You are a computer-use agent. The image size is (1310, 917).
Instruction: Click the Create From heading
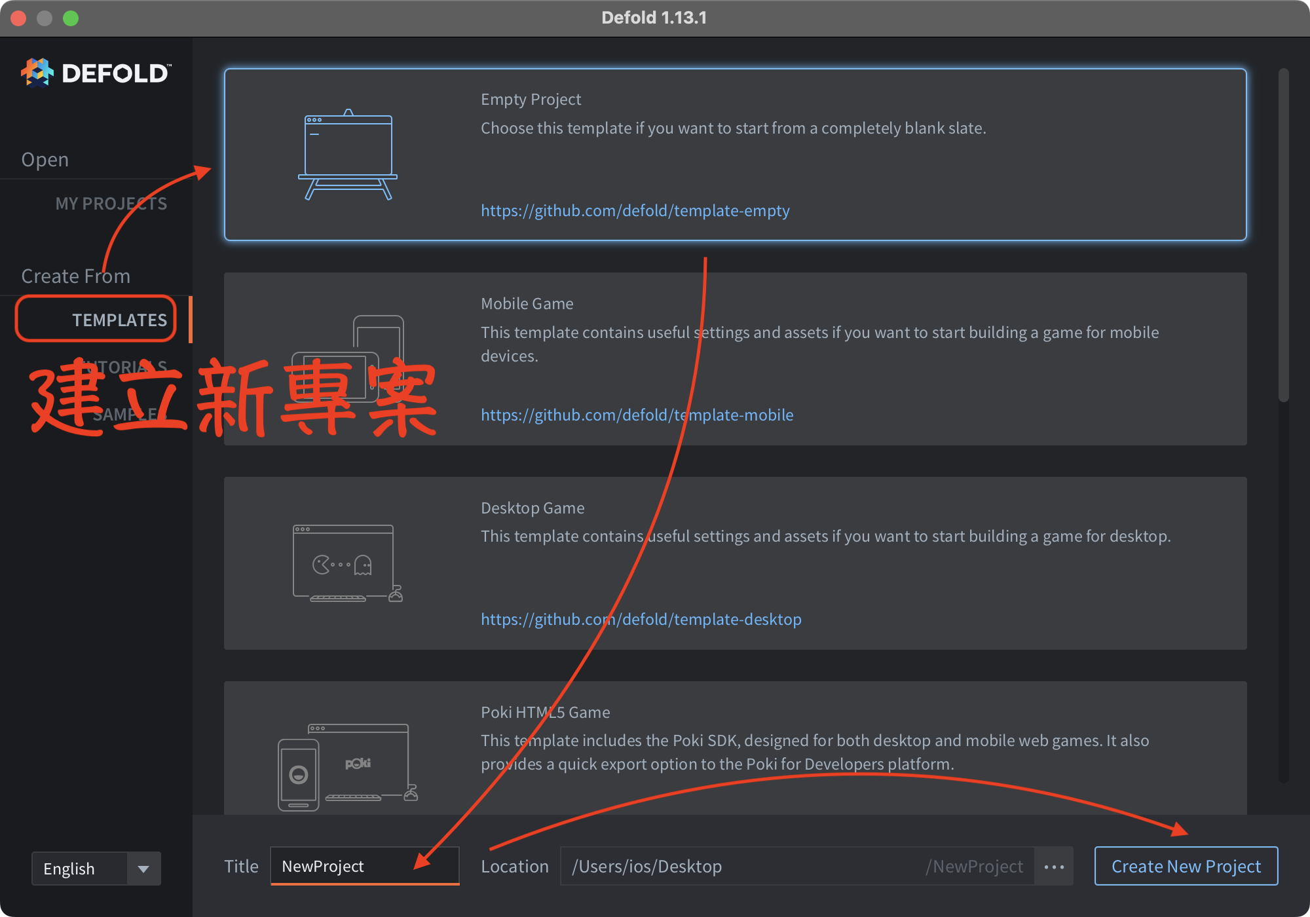click(76, 276)
